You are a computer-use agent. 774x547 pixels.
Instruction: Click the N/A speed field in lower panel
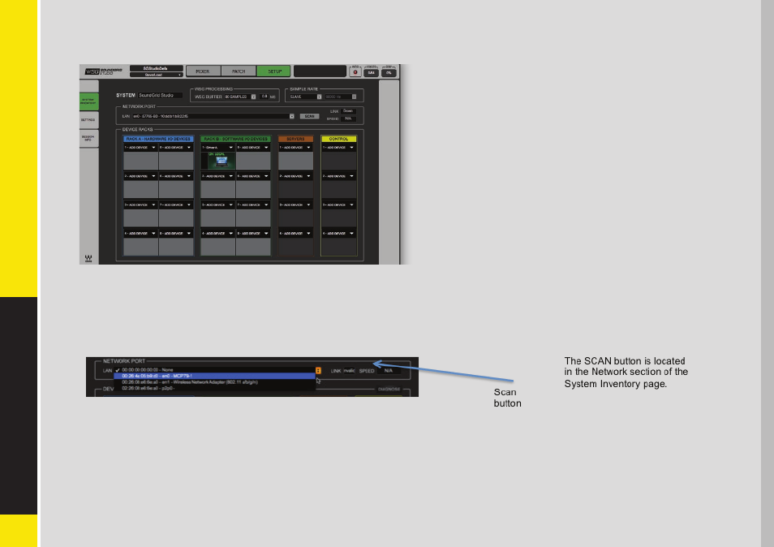(389, 370)
